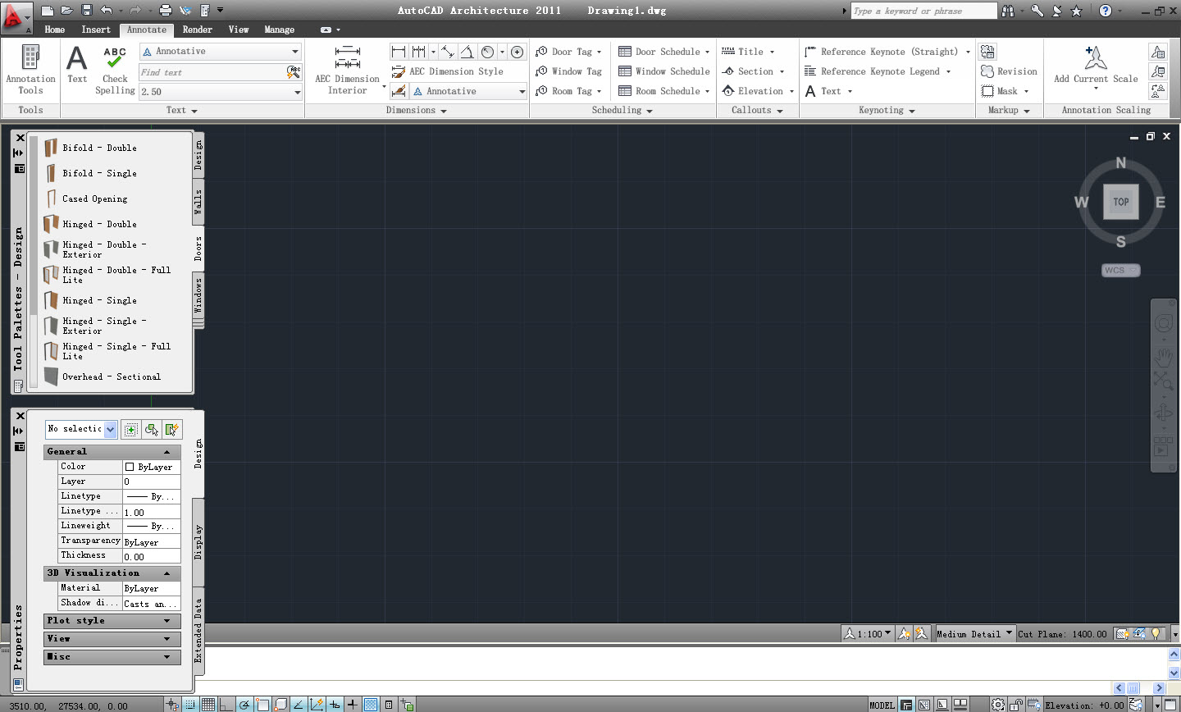Click the Surface Hatch Toggle icon
Screen dimensions: 1181x712
[x=1121, y=634]
